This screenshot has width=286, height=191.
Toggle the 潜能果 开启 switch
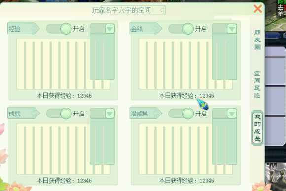tap(181, 114)
